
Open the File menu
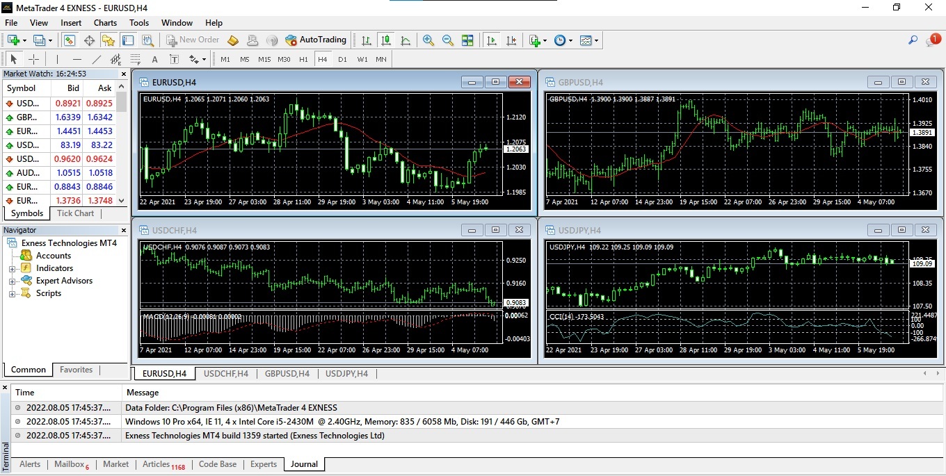pyautogui.click(x=11, y=23)
